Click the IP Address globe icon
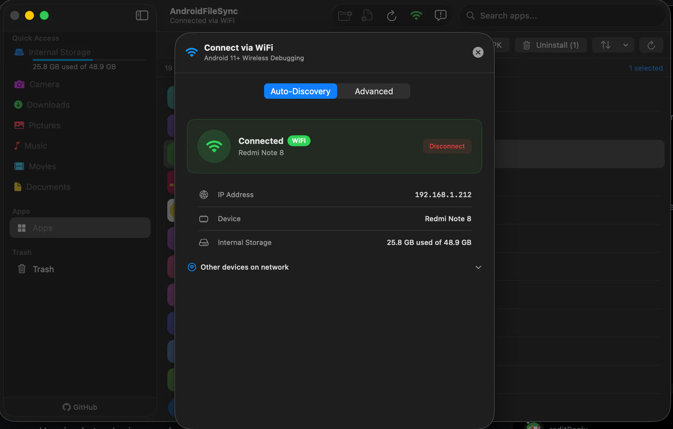This screenshot has height=429, width=673. coord(204,195)
